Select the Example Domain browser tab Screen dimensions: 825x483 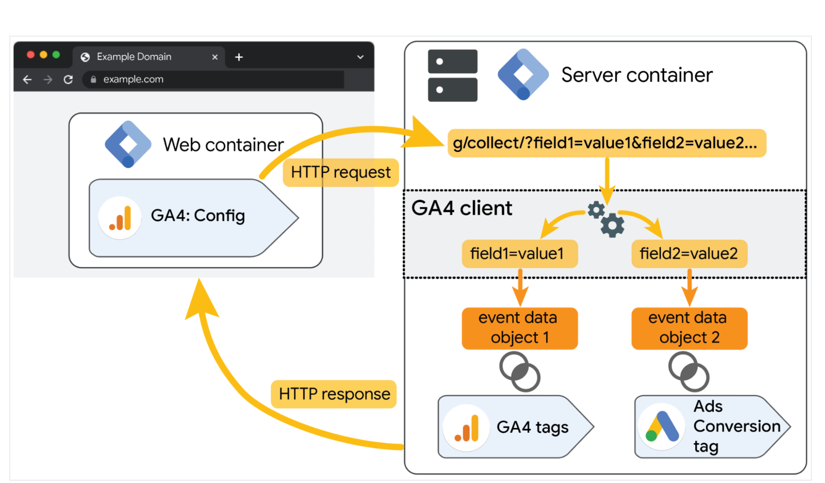pos(149,57)
